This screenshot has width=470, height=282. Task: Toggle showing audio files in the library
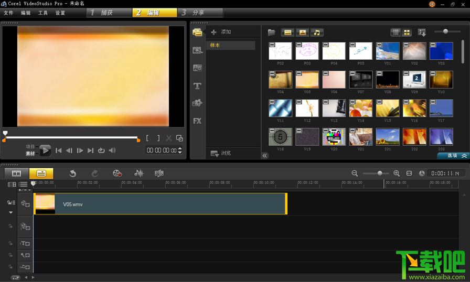pyautogui.click(x=317, y=32)
